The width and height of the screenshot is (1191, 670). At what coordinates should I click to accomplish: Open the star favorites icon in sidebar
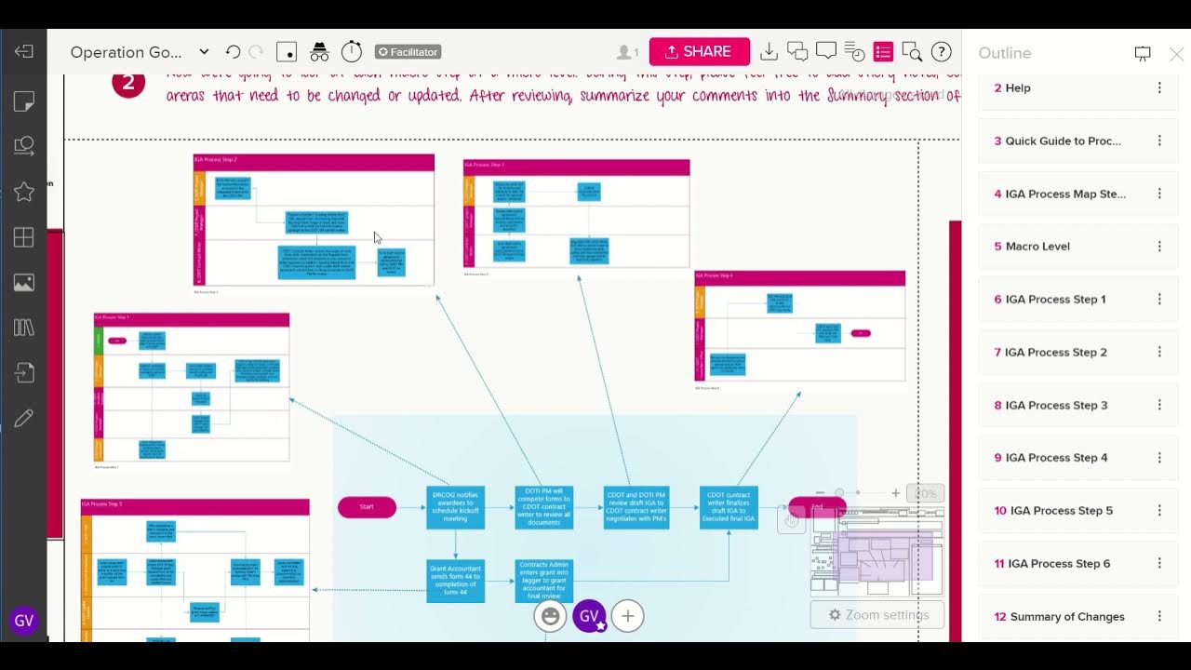click(24, 192)
